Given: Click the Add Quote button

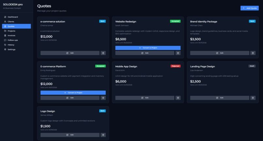Looking at the screenshot, I should (249, 8).
